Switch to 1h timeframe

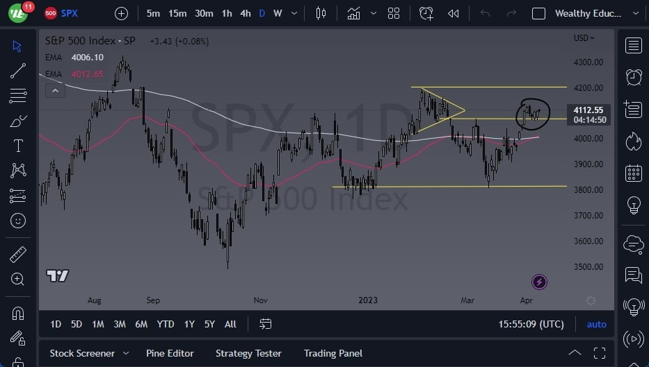(x=227, y=14)
